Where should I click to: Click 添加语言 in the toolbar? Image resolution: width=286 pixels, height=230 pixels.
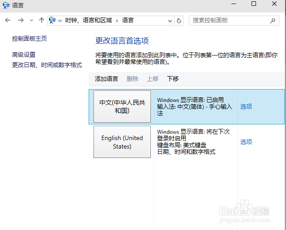pyautogui.click(x=107, y=79)
